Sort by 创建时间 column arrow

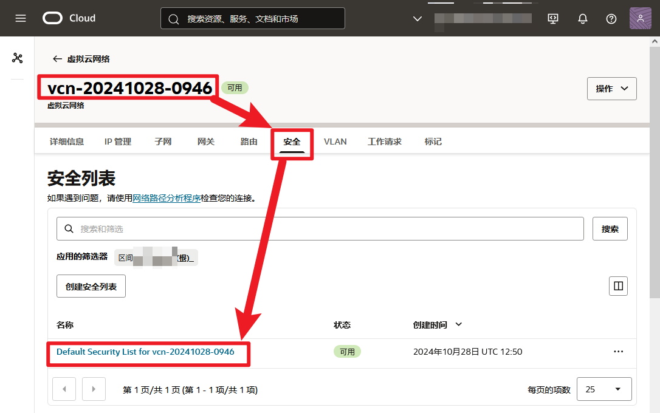click(x=459, y=324)
